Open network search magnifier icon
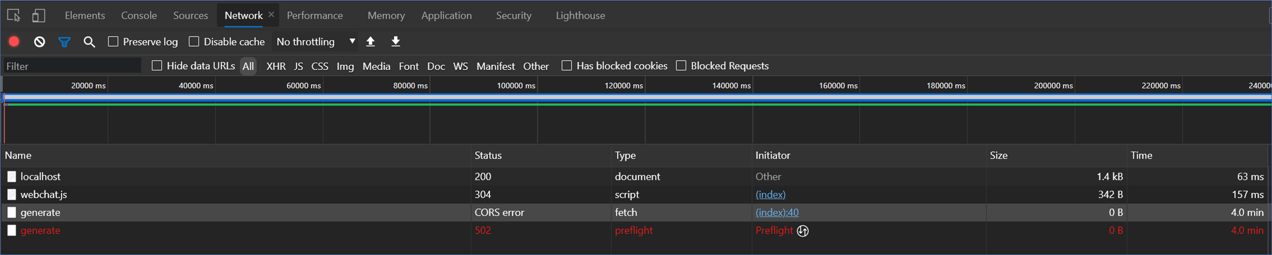Viewport: 1272px width, 255px height. point(89,42)
